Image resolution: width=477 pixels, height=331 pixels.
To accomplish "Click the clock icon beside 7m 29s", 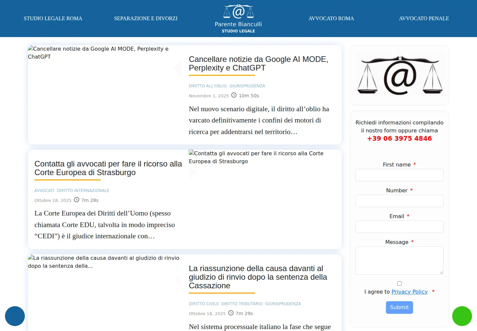I will pos(231,313).
